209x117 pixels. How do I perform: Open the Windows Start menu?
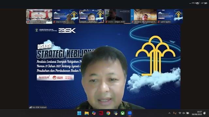pyautogui.click(x=79, y=113)
